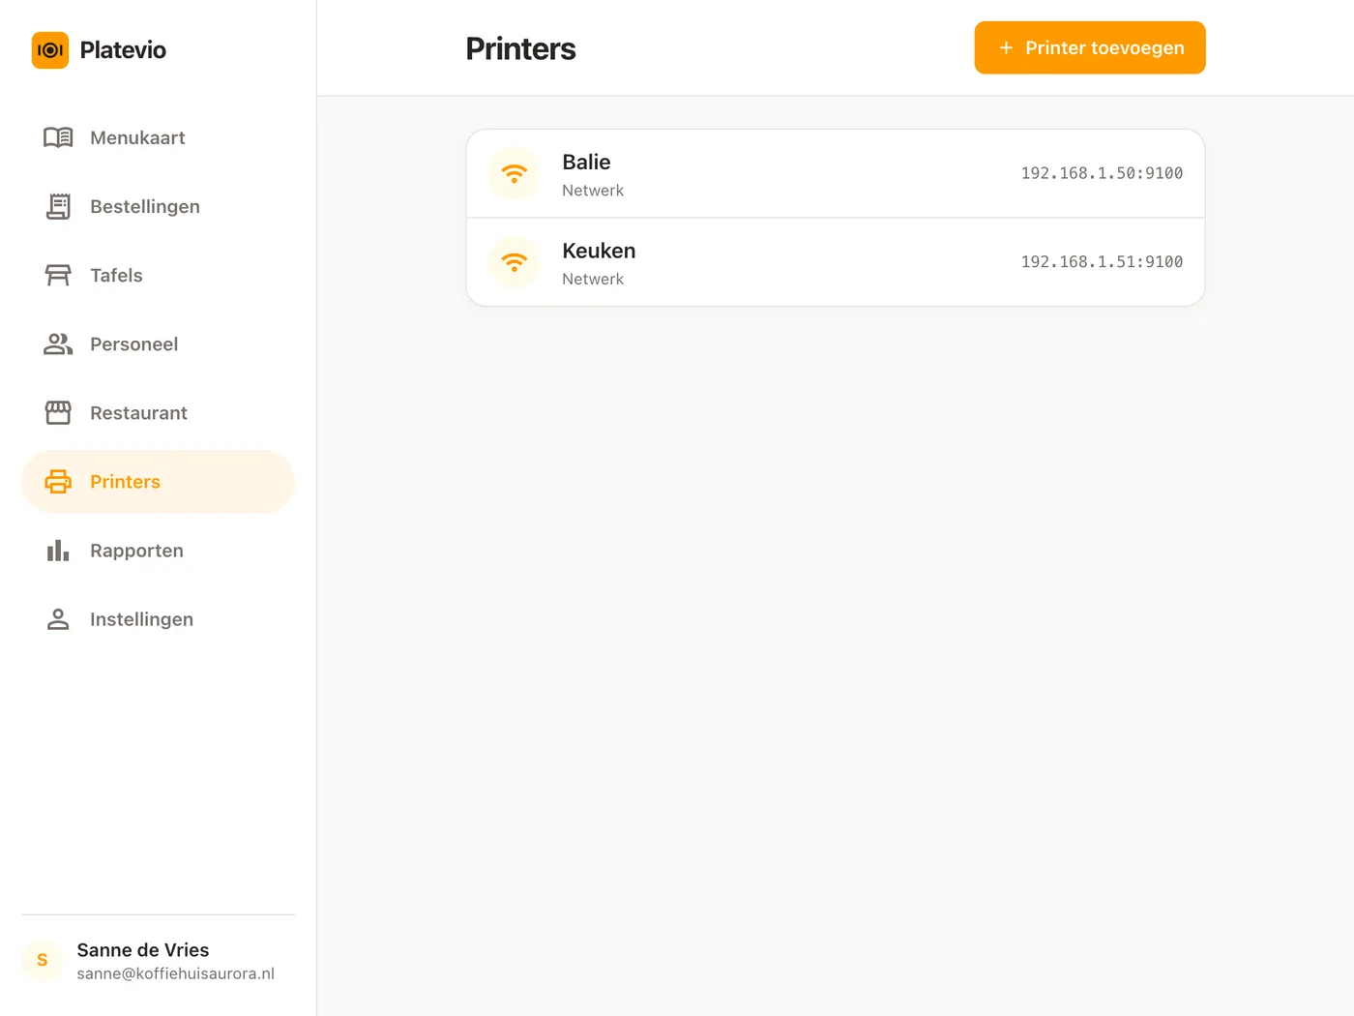The height and width of the screenshot is (1016, 1354).
Task: Go to Instellingen
Action: [158, 618]
